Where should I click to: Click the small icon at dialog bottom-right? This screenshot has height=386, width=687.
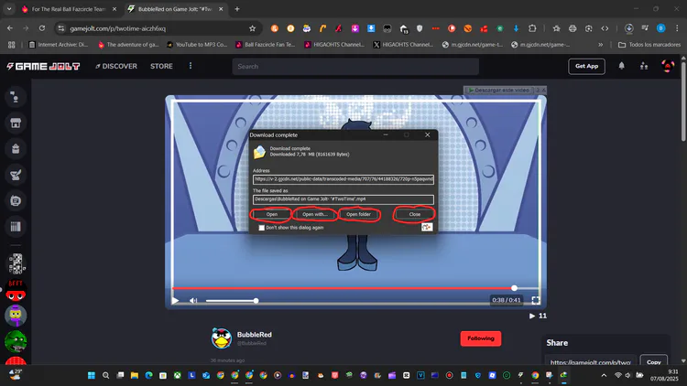427,227
